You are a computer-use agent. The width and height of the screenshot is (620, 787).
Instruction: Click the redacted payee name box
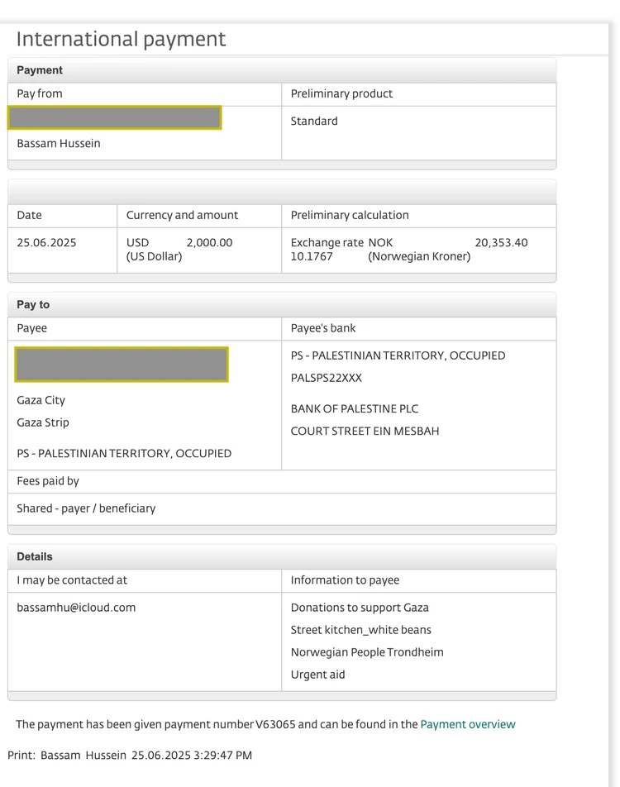[x=122, y=365]
